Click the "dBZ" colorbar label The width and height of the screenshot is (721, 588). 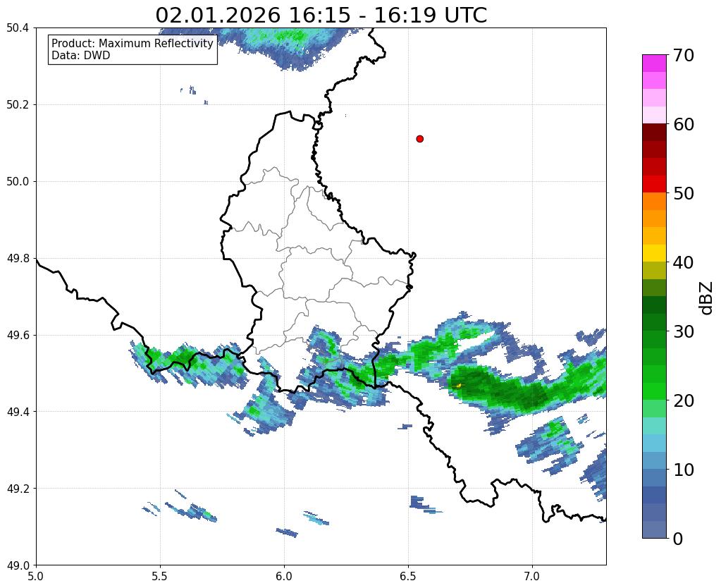click(707, 298)
